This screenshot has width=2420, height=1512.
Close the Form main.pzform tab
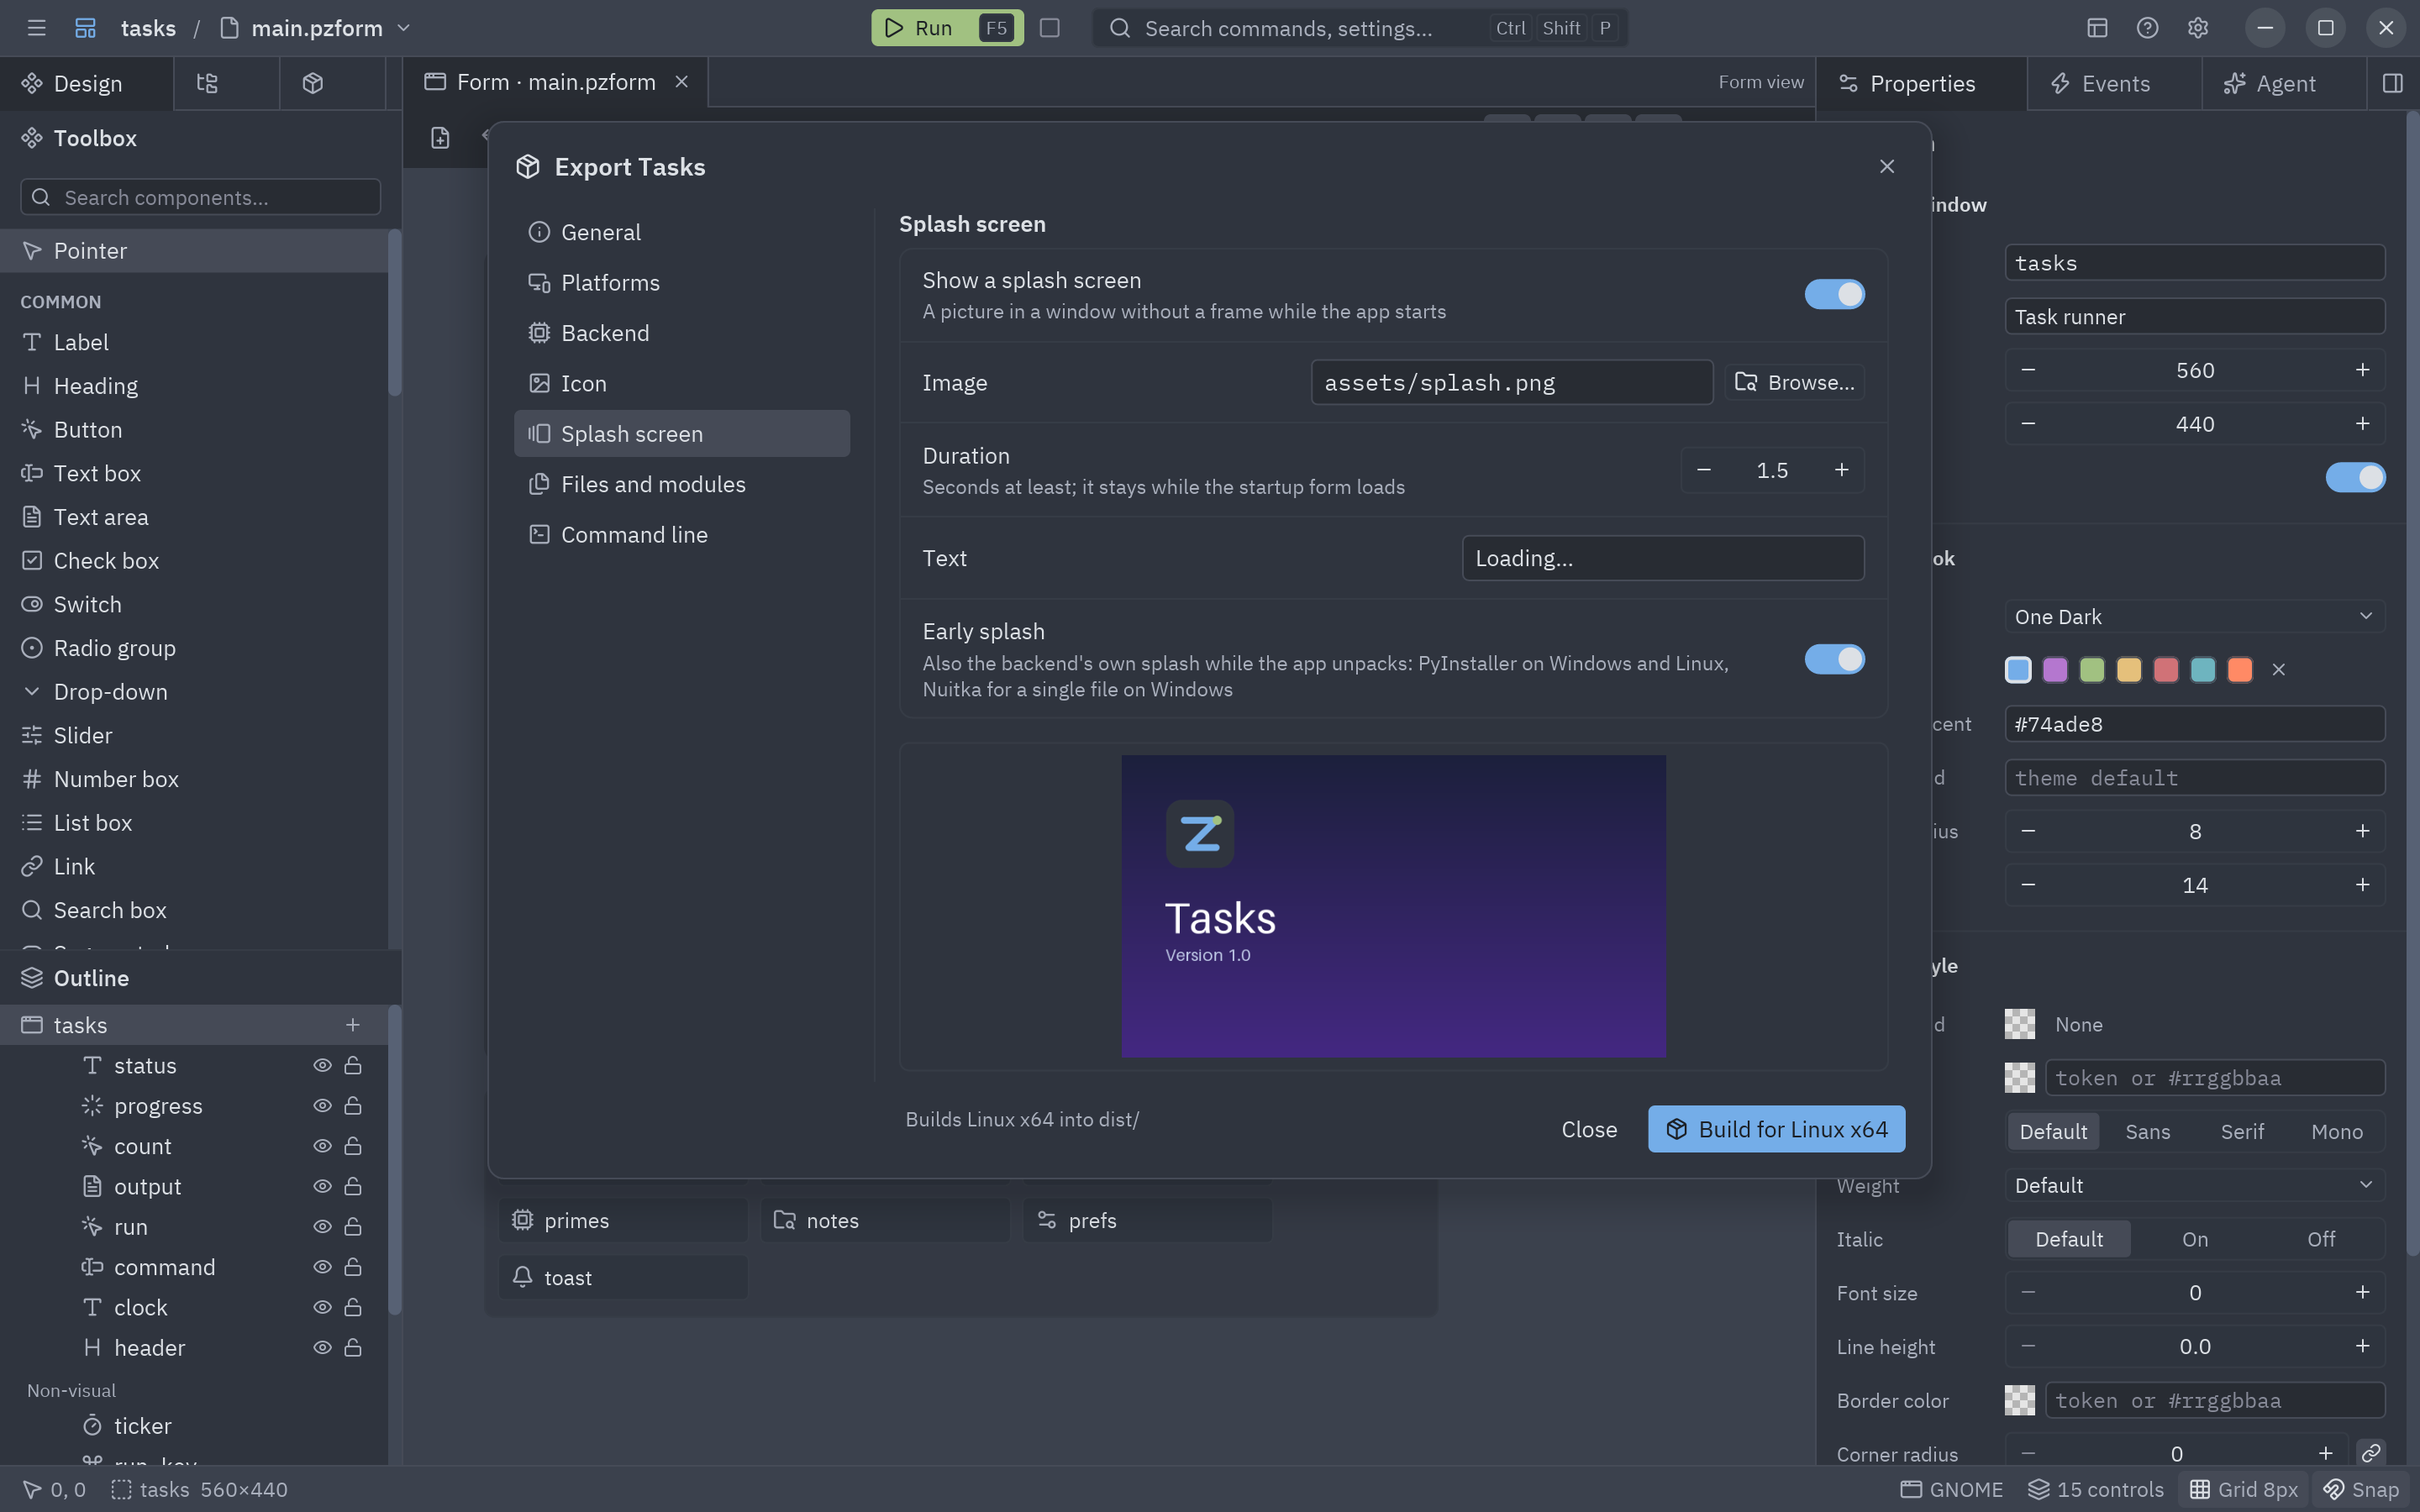point(681,82)
